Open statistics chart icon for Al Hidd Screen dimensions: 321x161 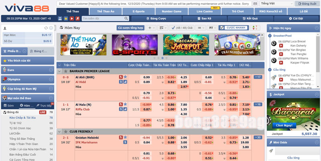click(125, 82)
